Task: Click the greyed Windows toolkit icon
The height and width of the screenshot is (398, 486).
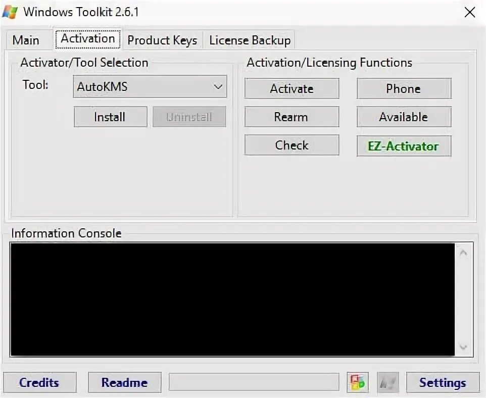Action: click(x=388, y=382)
